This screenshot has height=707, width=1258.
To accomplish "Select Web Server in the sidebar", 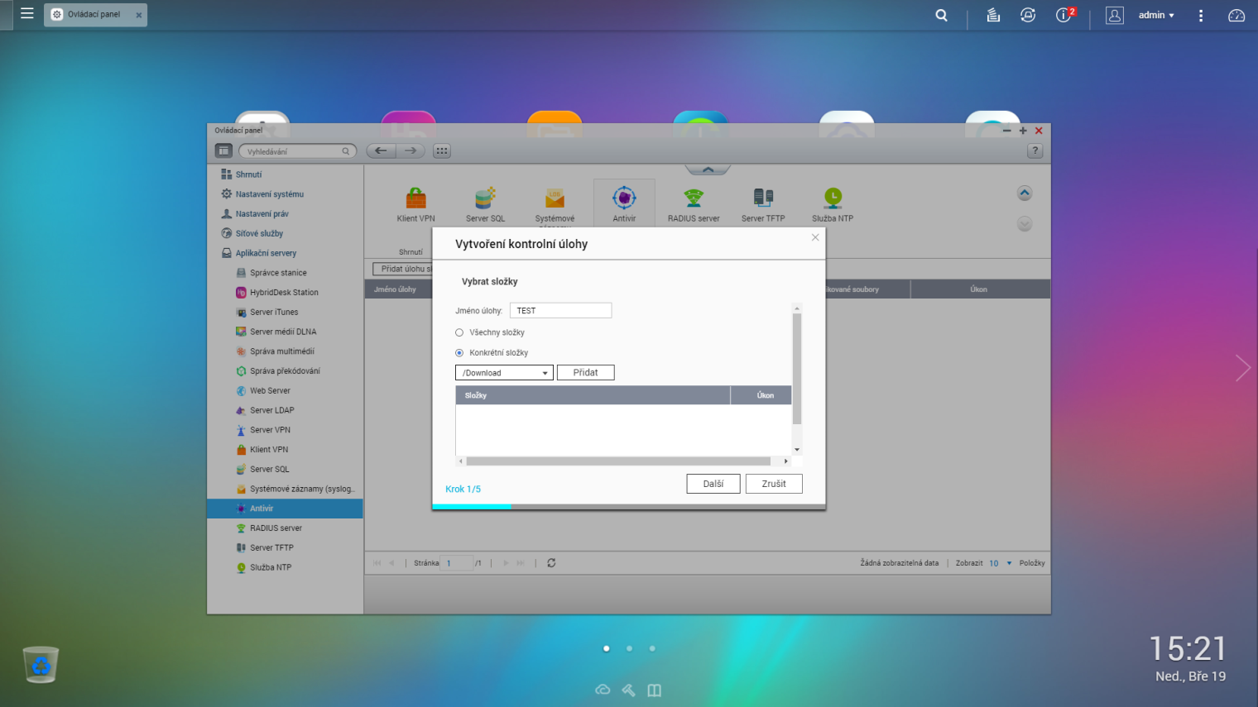I will pos(270,391).
